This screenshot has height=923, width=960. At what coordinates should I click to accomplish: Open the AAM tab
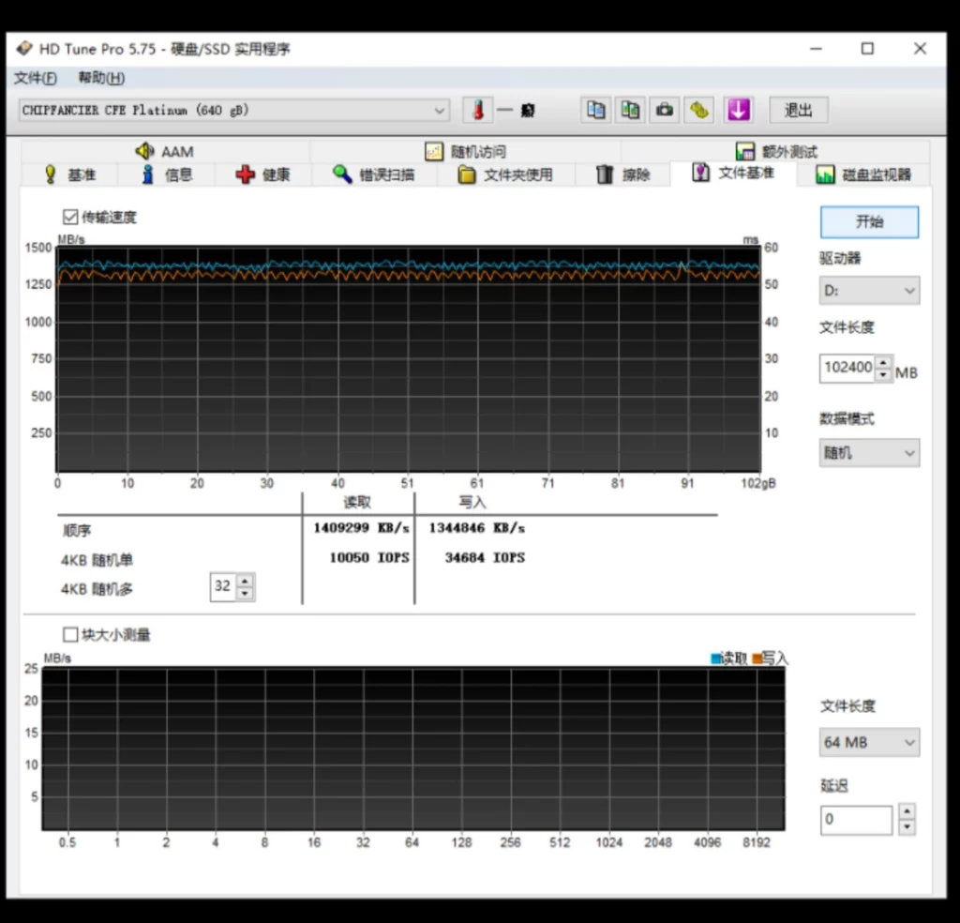tap(165, 151)
